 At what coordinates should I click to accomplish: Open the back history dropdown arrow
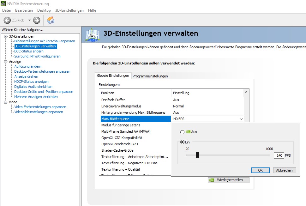pos(29,20)
